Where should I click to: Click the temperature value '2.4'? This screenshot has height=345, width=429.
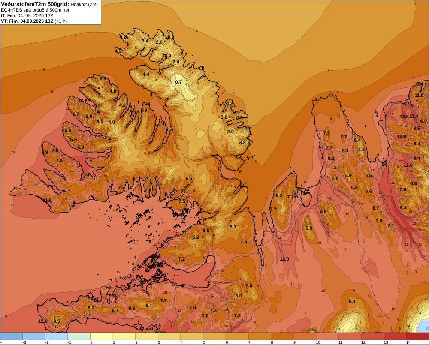[x=176, y=62]
